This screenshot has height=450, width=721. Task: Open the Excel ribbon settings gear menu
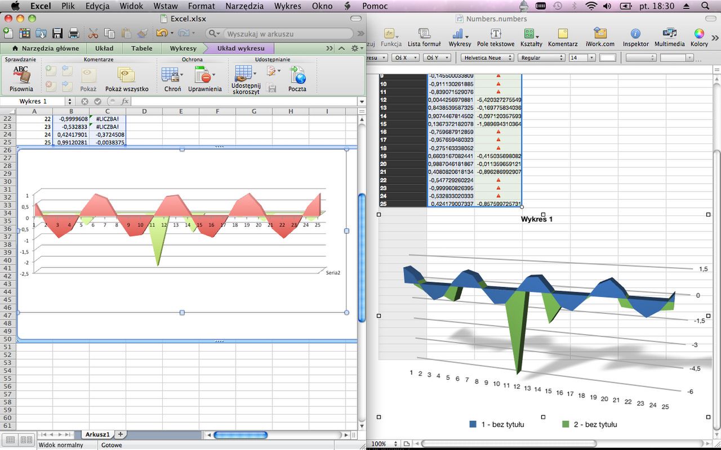[x=356, y=48]
